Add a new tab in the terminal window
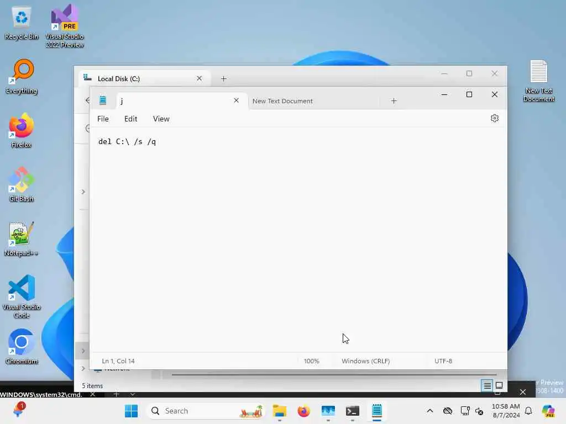Screen dimensions: 566x424 click(116, 394)
